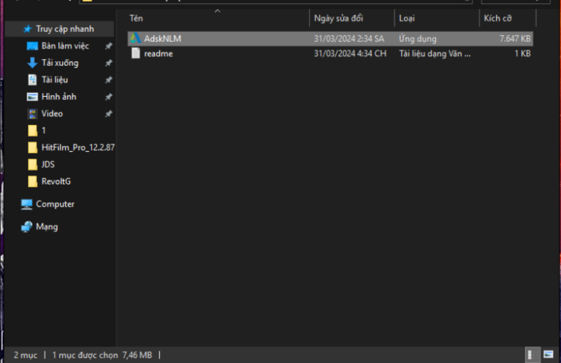The height and width of the screenshot is (363, 561).
Task: Unpin Tài liệu from Quick access
Action: [x=108, y=79]
